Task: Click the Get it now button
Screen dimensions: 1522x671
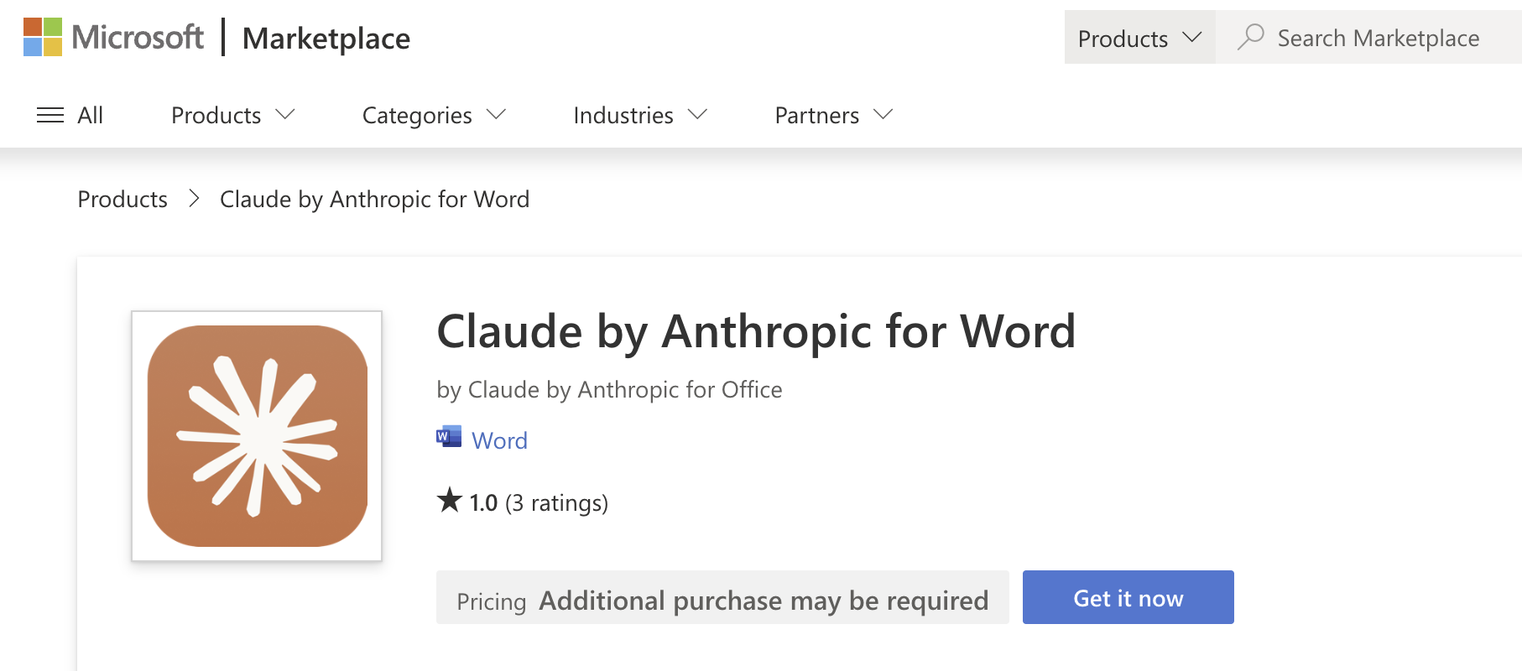Action: click(1128, 597)
